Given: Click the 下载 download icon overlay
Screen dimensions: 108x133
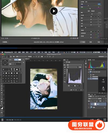Looking at the screenshot, I should click(x=103, y=89).
